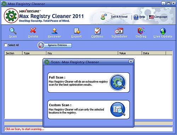Open the Scheduler clock calendar icon
177x135 pixels.
tap(119, 31)
